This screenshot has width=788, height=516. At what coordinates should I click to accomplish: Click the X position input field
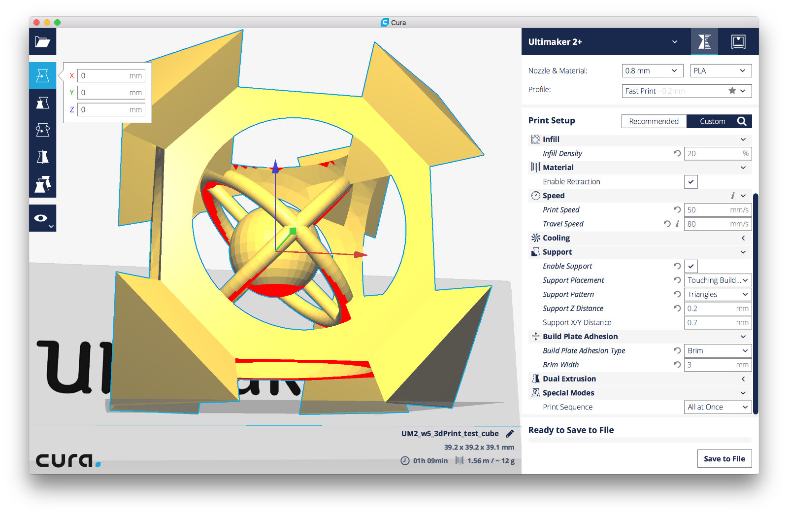click(x=111, y=75)
